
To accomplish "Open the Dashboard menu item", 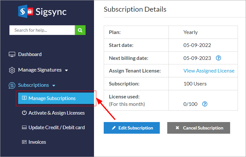I will (x=30, y=54).
